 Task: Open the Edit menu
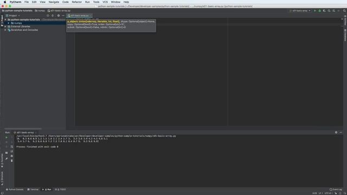click(x=34, y=2)
